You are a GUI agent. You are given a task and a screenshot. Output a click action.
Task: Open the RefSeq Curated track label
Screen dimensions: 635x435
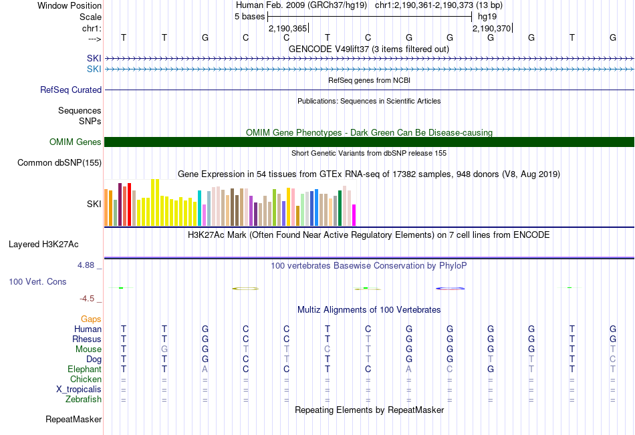pyautogui.click(x=71, y=90)
